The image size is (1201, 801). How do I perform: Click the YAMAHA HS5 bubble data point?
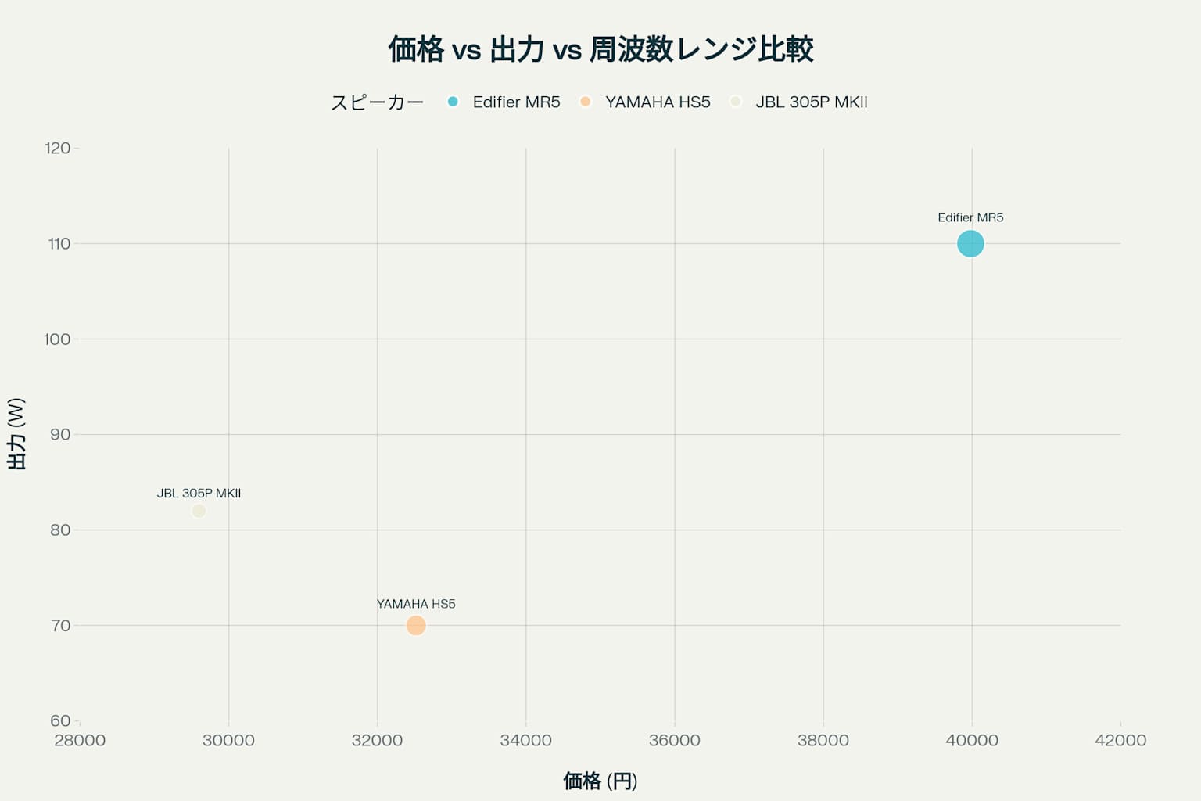pos(416,625)
